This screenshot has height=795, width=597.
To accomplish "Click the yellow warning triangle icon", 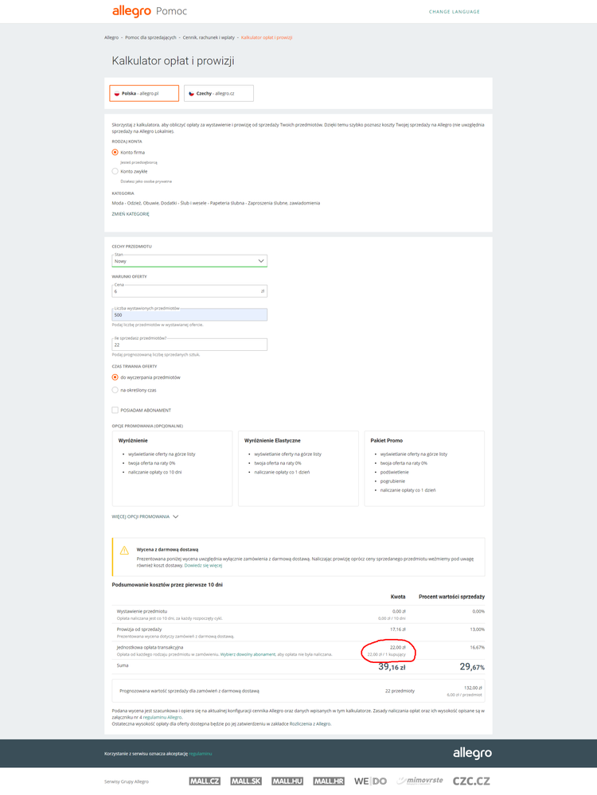I will 124,551.
